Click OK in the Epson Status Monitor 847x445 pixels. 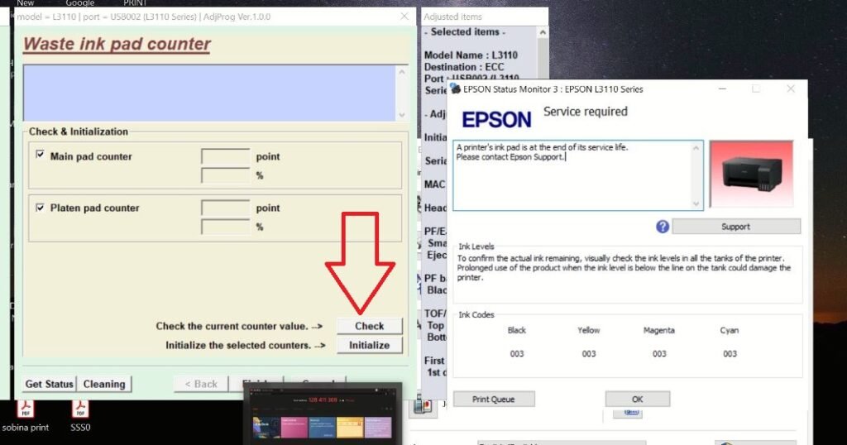click(638, 400)
